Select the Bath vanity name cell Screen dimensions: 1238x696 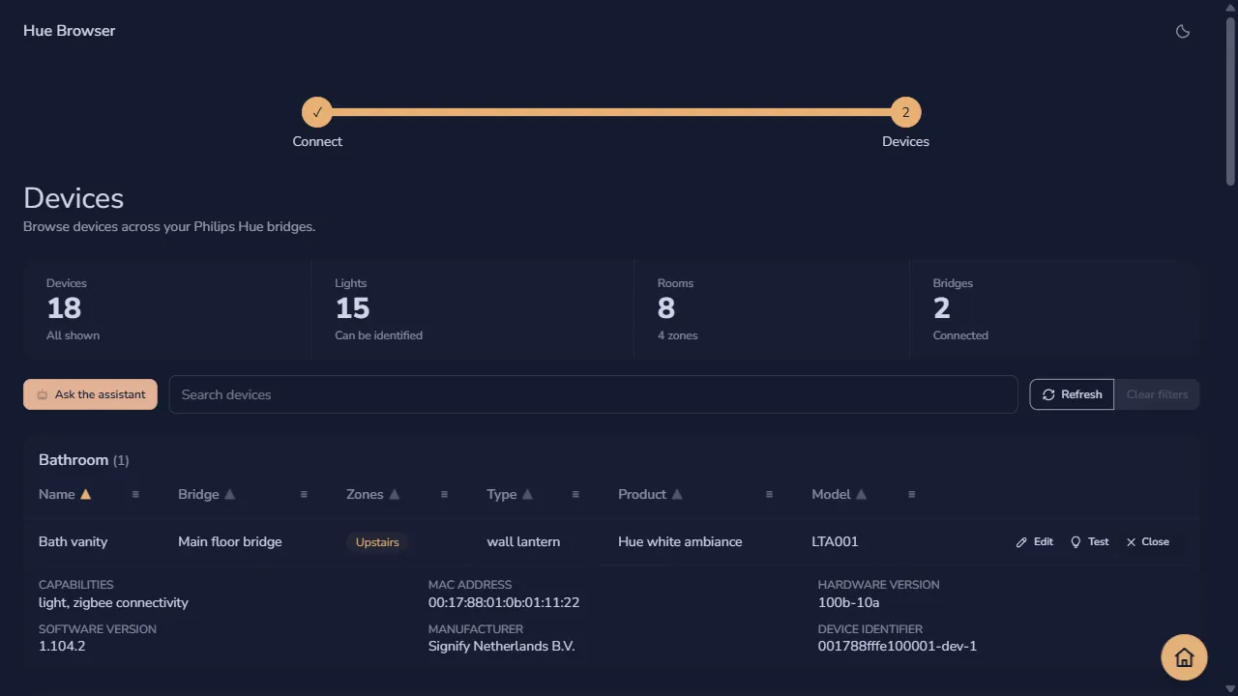pos(73,541)
